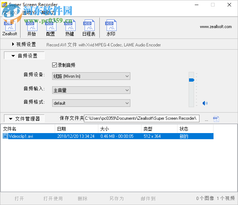The image size is (238, 205).
Task: Toggle the 录制音频 checkbox
Action: [x=54, y=65]
